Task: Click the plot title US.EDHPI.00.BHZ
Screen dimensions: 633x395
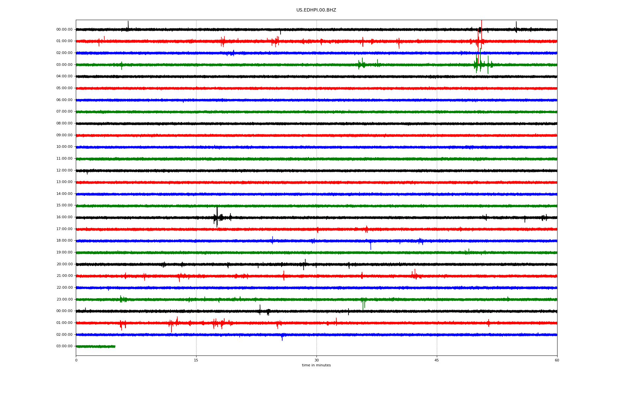Action: (x=316, y=10)
